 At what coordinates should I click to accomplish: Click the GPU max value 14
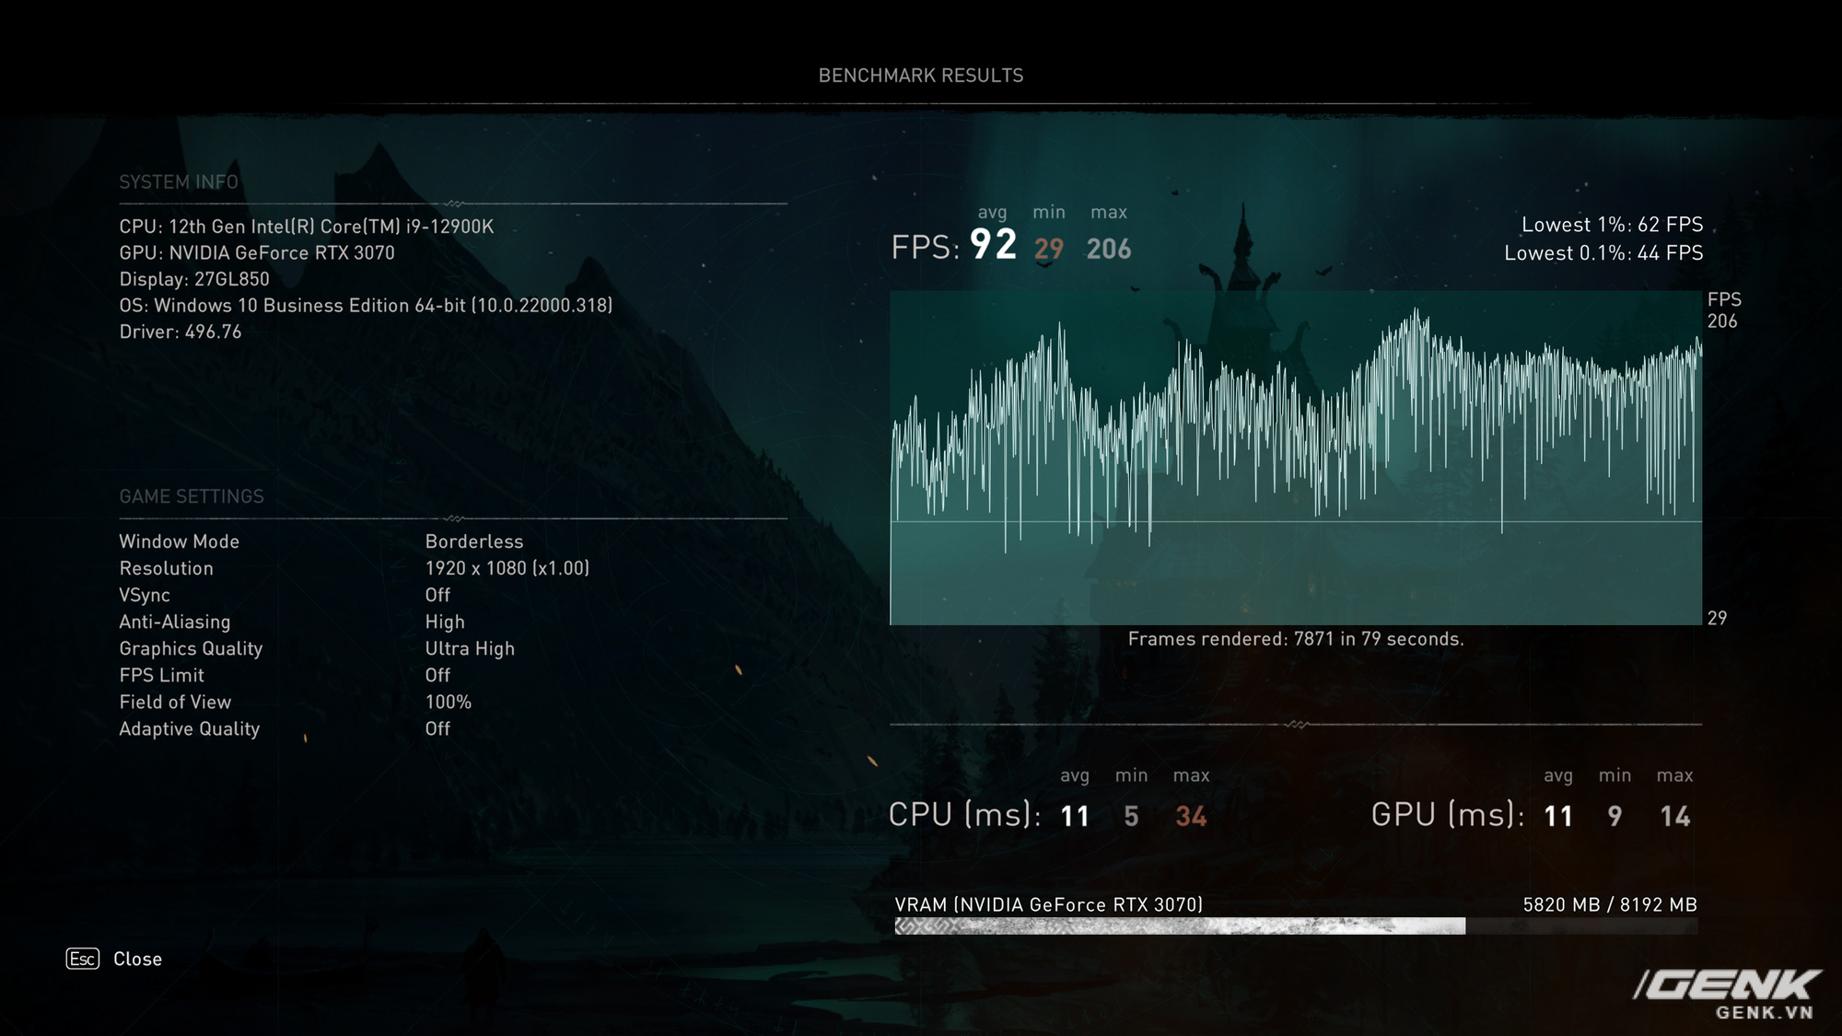(1675, 816)
